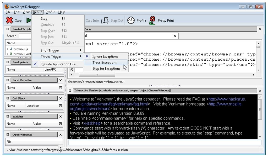
Task: Click the splitter grip below Call Stack
Action: click(34, 112)
